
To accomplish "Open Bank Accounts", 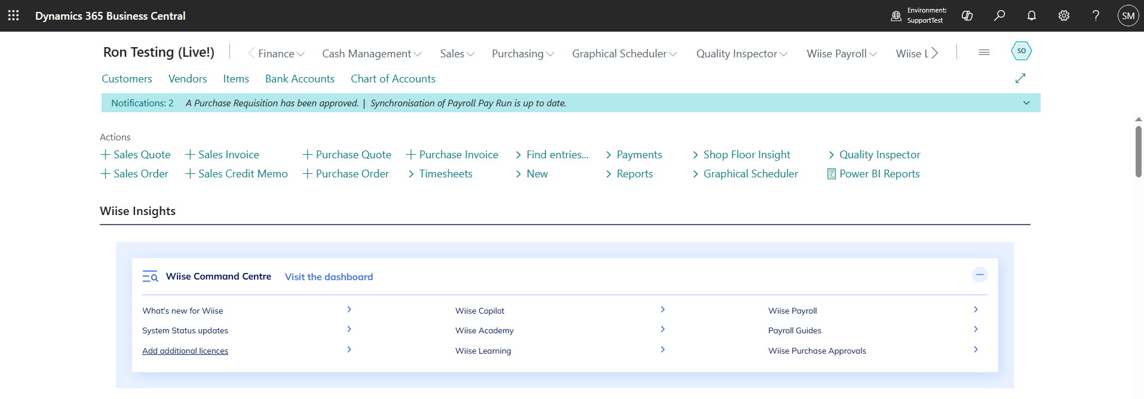I will [x=300, y=79].
